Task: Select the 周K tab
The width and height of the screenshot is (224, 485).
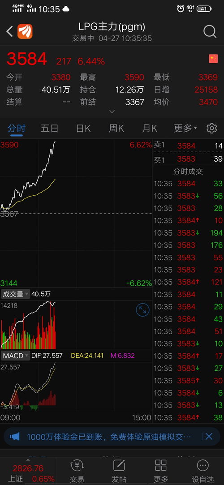Action: click(116, 128)
